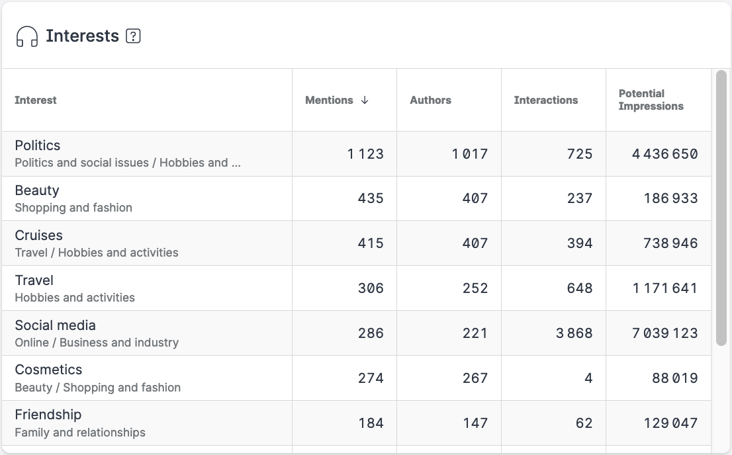The width and height of the screenshot is (732, 455).
Task: Click the Interest column header
Action: pyautogui.click(x=36, y=100)
